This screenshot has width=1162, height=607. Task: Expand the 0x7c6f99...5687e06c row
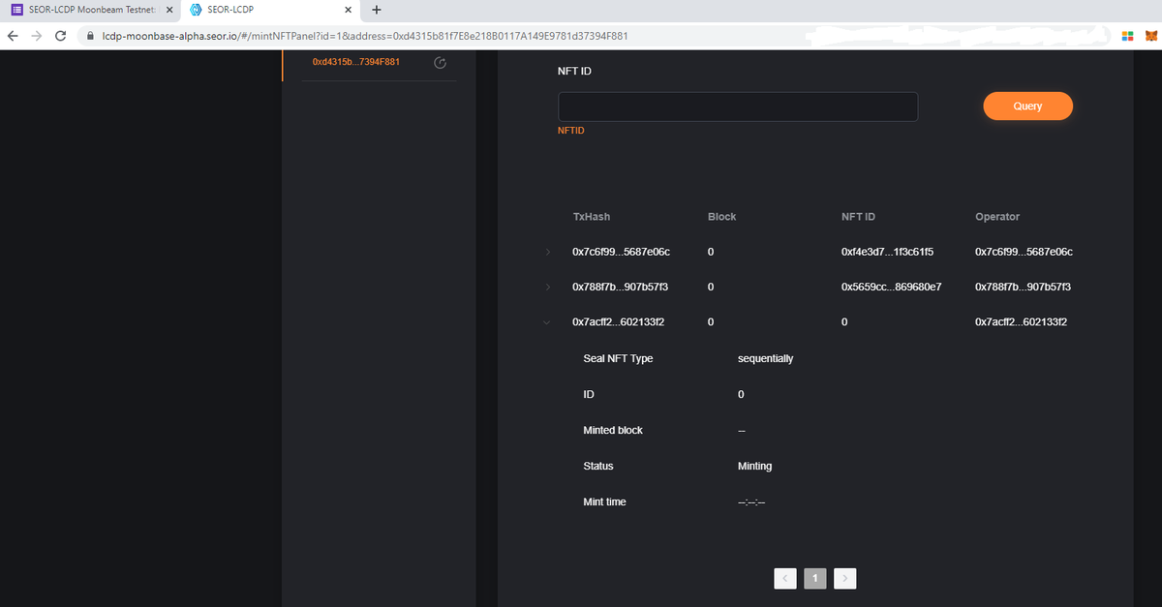(547, 252)
